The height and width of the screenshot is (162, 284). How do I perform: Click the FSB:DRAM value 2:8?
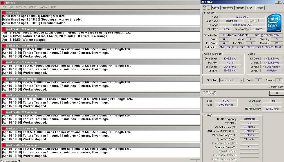tap(249, 123)
